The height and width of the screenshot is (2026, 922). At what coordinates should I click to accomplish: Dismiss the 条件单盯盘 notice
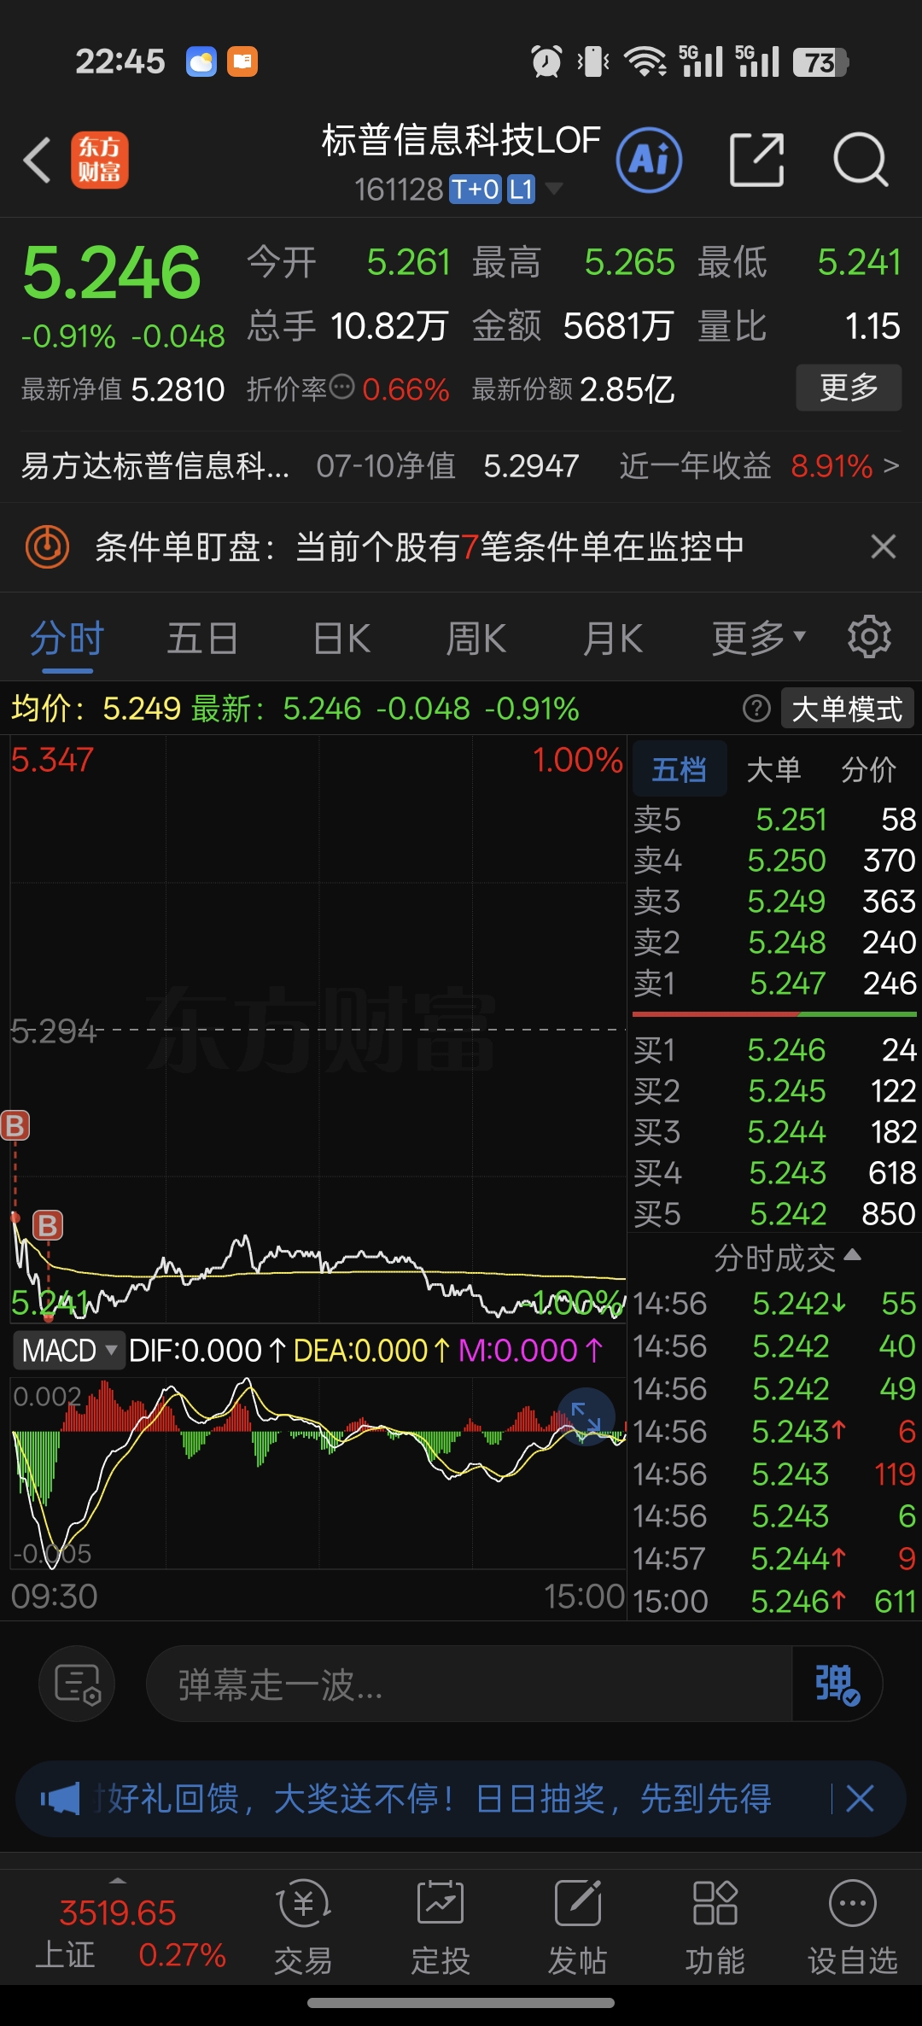(x=884, y=546)
